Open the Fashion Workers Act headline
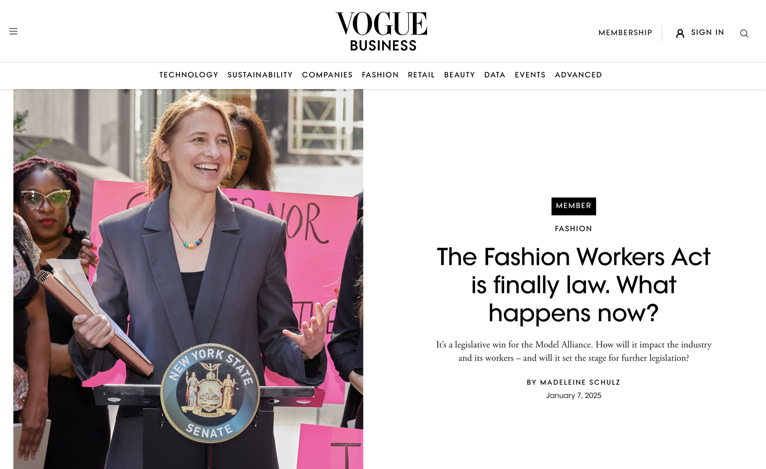This screenshot has width=766, height=469. (574, 285)
